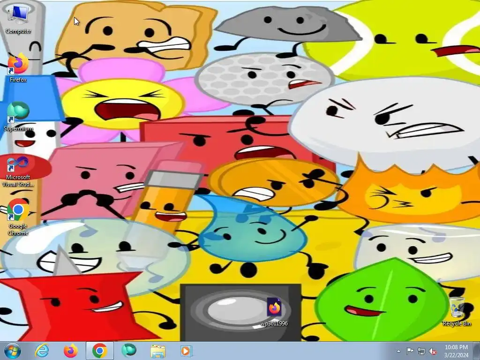Switch to Google Chrome in the taskbar
The image size is (480, 360).
(x=100, y=351)
